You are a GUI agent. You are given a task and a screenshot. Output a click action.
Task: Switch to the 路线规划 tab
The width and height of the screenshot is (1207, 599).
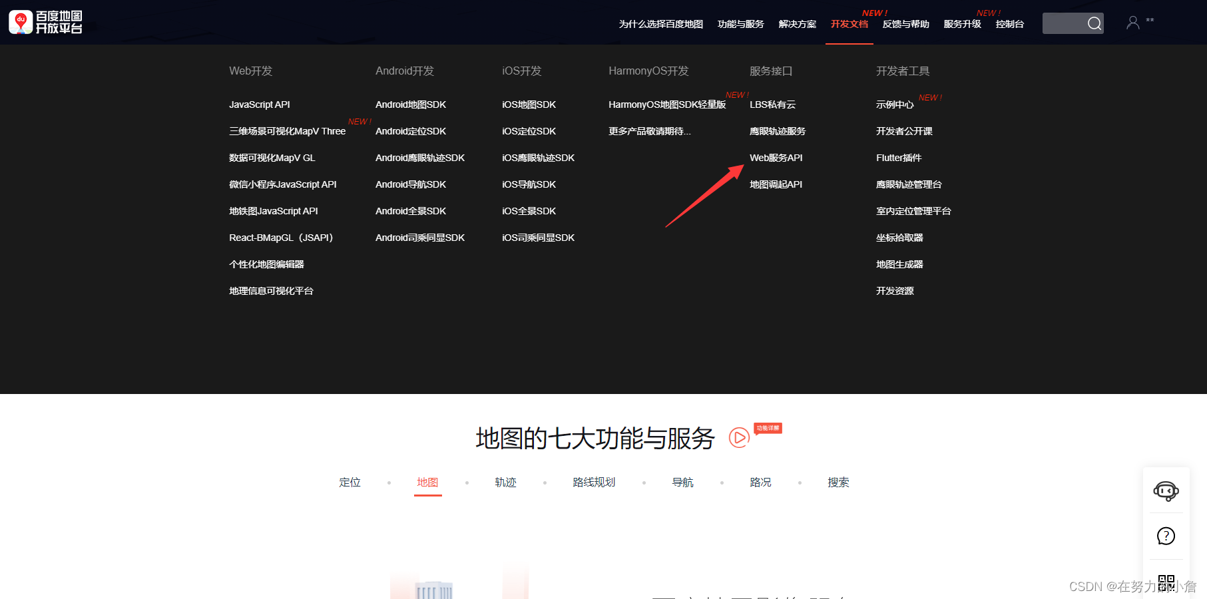tap(594, 483)
